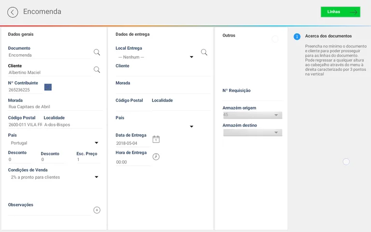Search for a Documento type
The height and width of the screenshot is (232, 371).
click(97, 52)
